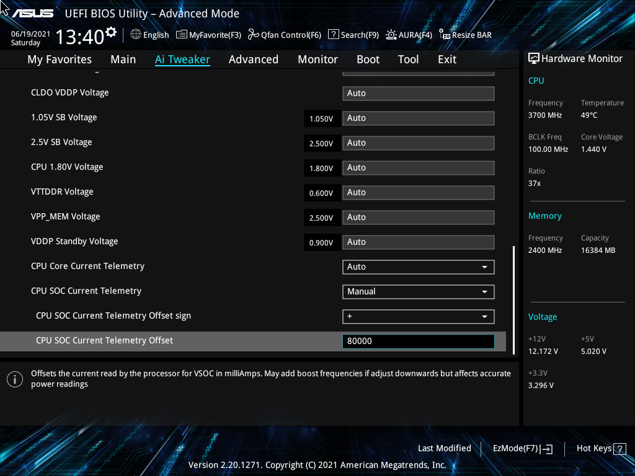Image resolution: width=635 pixels, height=476 pixels.
Task: Open the Telemetry Offset sign dropdown
Action: (418, 316)
